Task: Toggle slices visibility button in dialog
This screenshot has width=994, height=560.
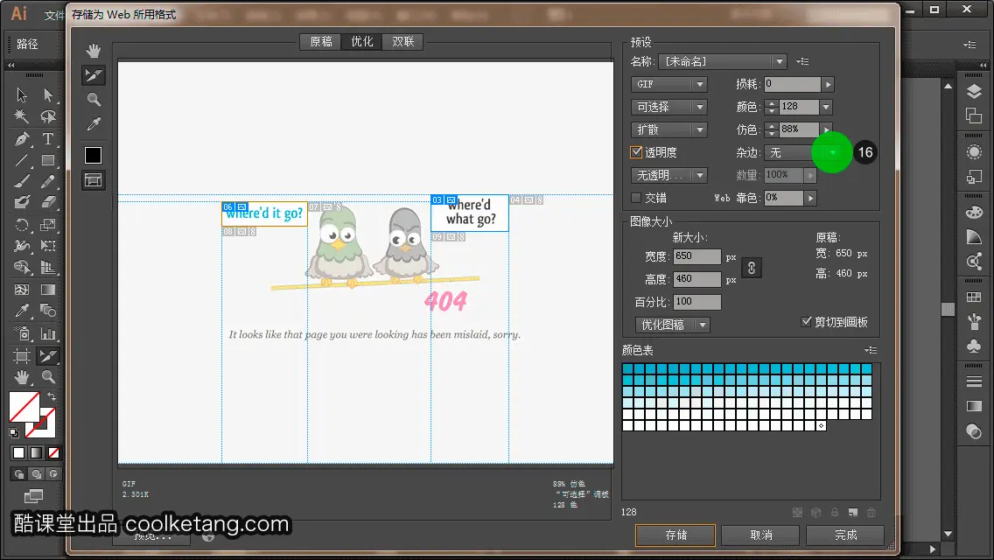Action: 93,181
